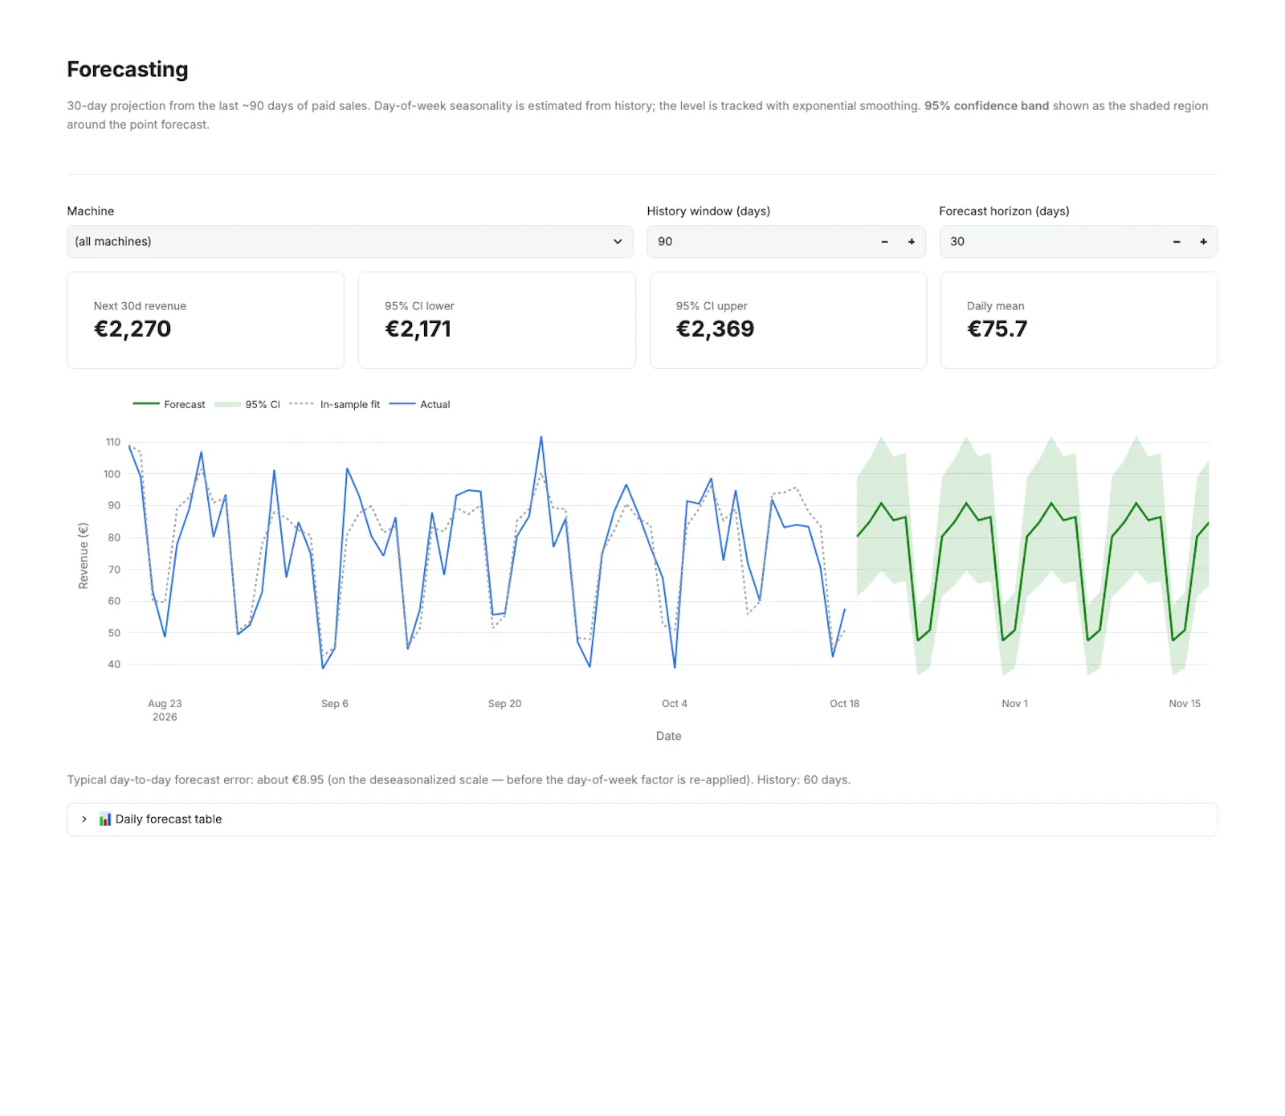Click the Forecasting page heading
This screenshot has height=1116, width=1285.
tap(128, 70)
